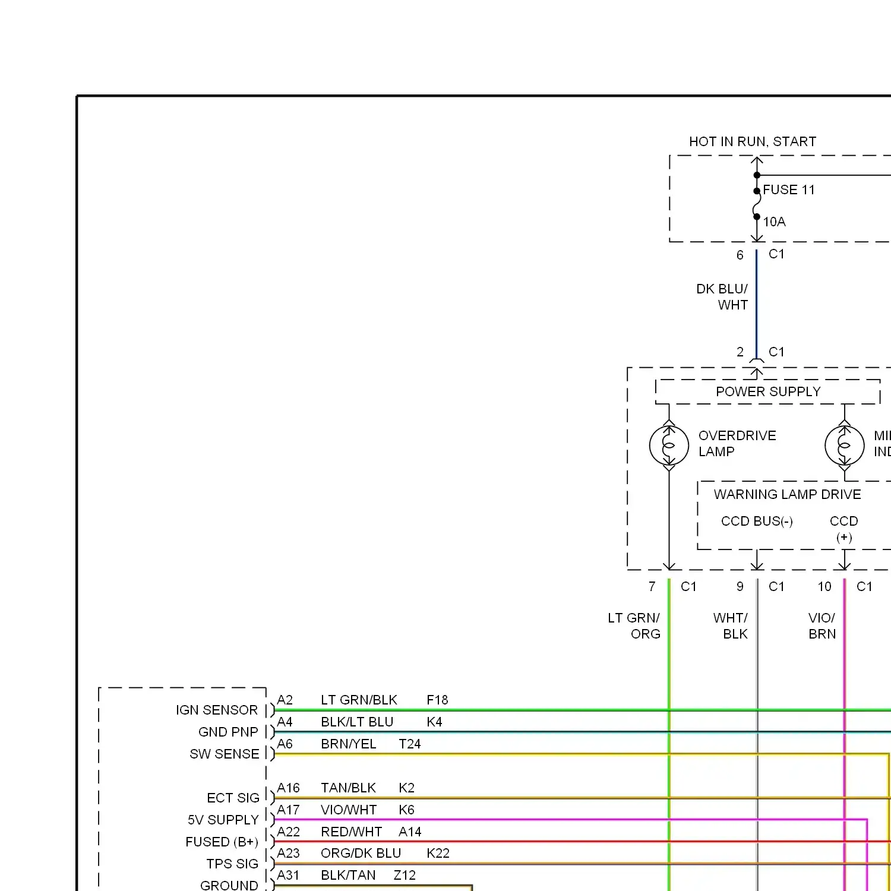Click connector pin A2 label
This screenshot has width=891, height=891.
pyautogui.click(x=285, y=700)
